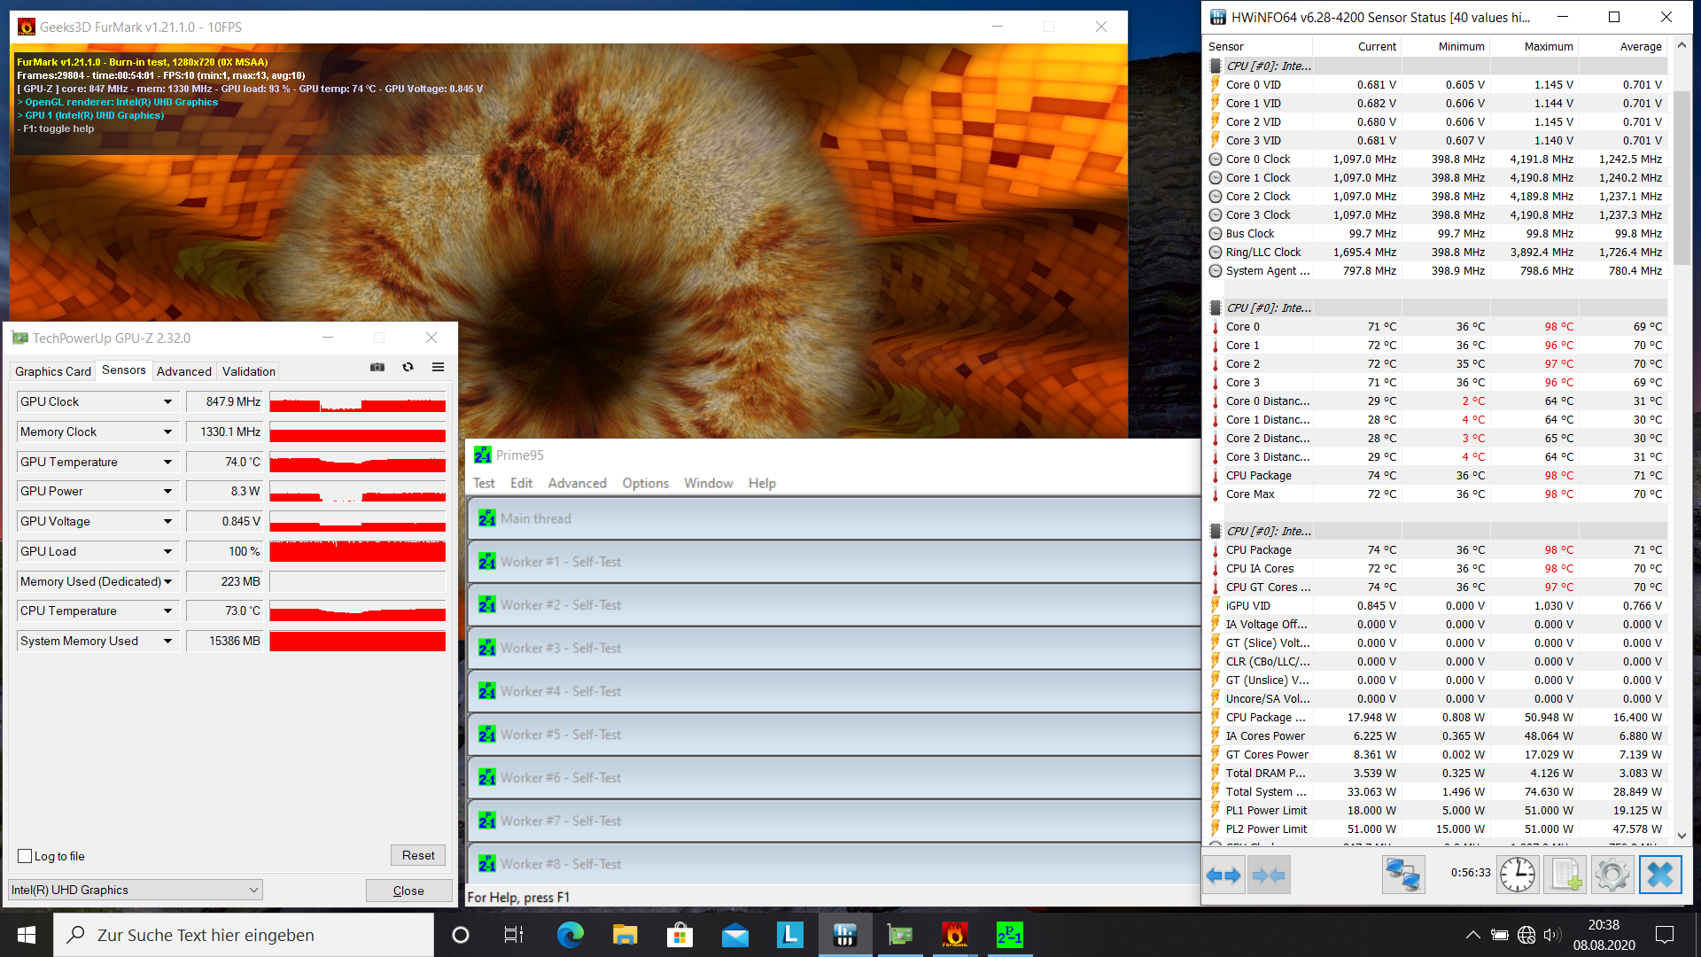Viewport: 1701px width, 957px height.
Task: Click HWiNFO log to file document icon
Action: (x=1565, y=875)
